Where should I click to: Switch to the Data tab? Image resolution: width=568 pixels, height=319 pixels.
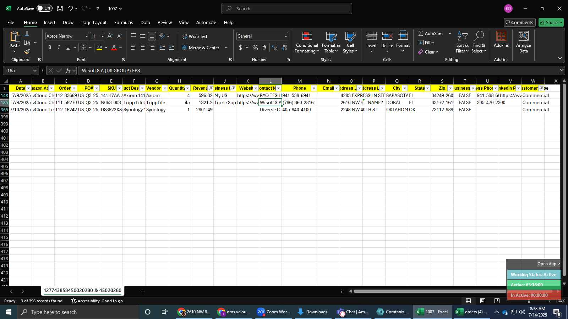click(x=145, y=22)
